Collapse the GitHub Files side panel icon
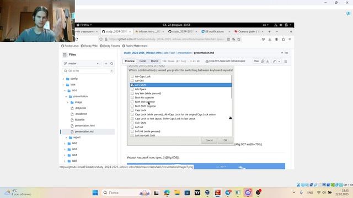 (65, 54)
